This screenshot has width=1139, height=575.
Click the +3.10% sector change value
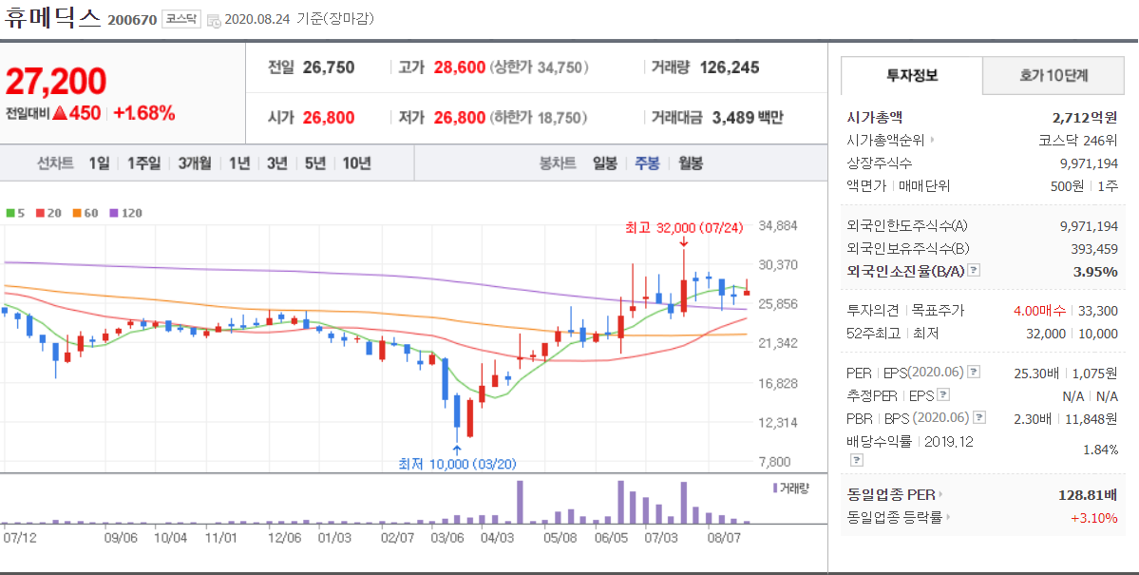point(1094,518)
